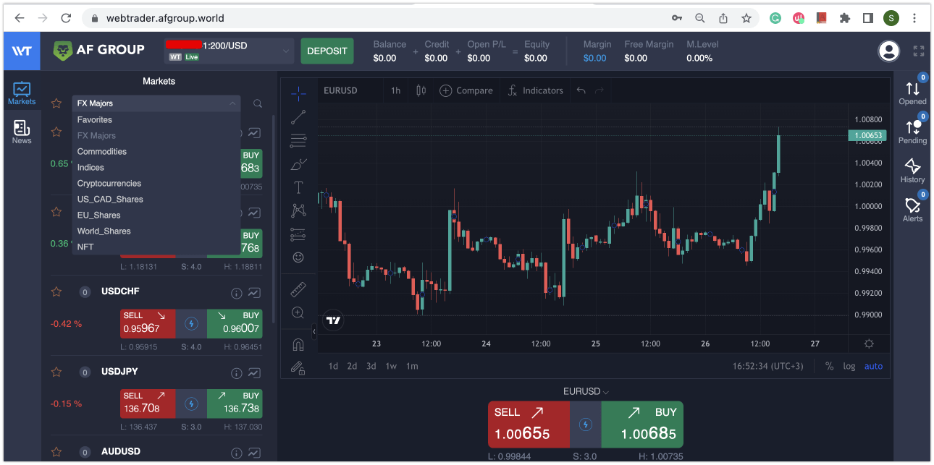Toggle the favorite star for USDJPY
The height and width of the screenshot is (465, 934).
pyautogui.click(x=56, y=372)
